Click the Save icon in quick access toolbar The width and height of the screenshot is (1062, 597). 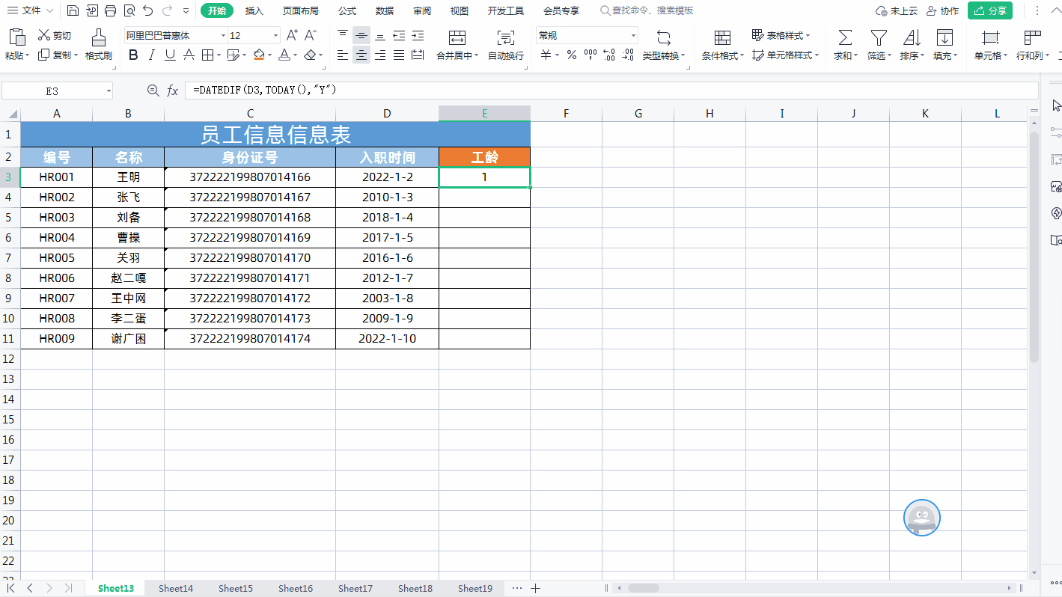[73, 10]
